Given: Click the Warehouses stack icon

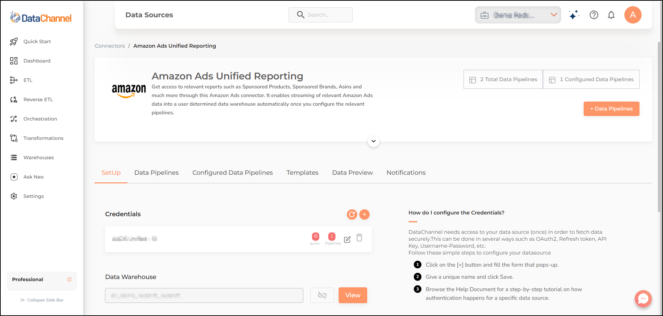Looking at the screenshot, I should [14, 157].
